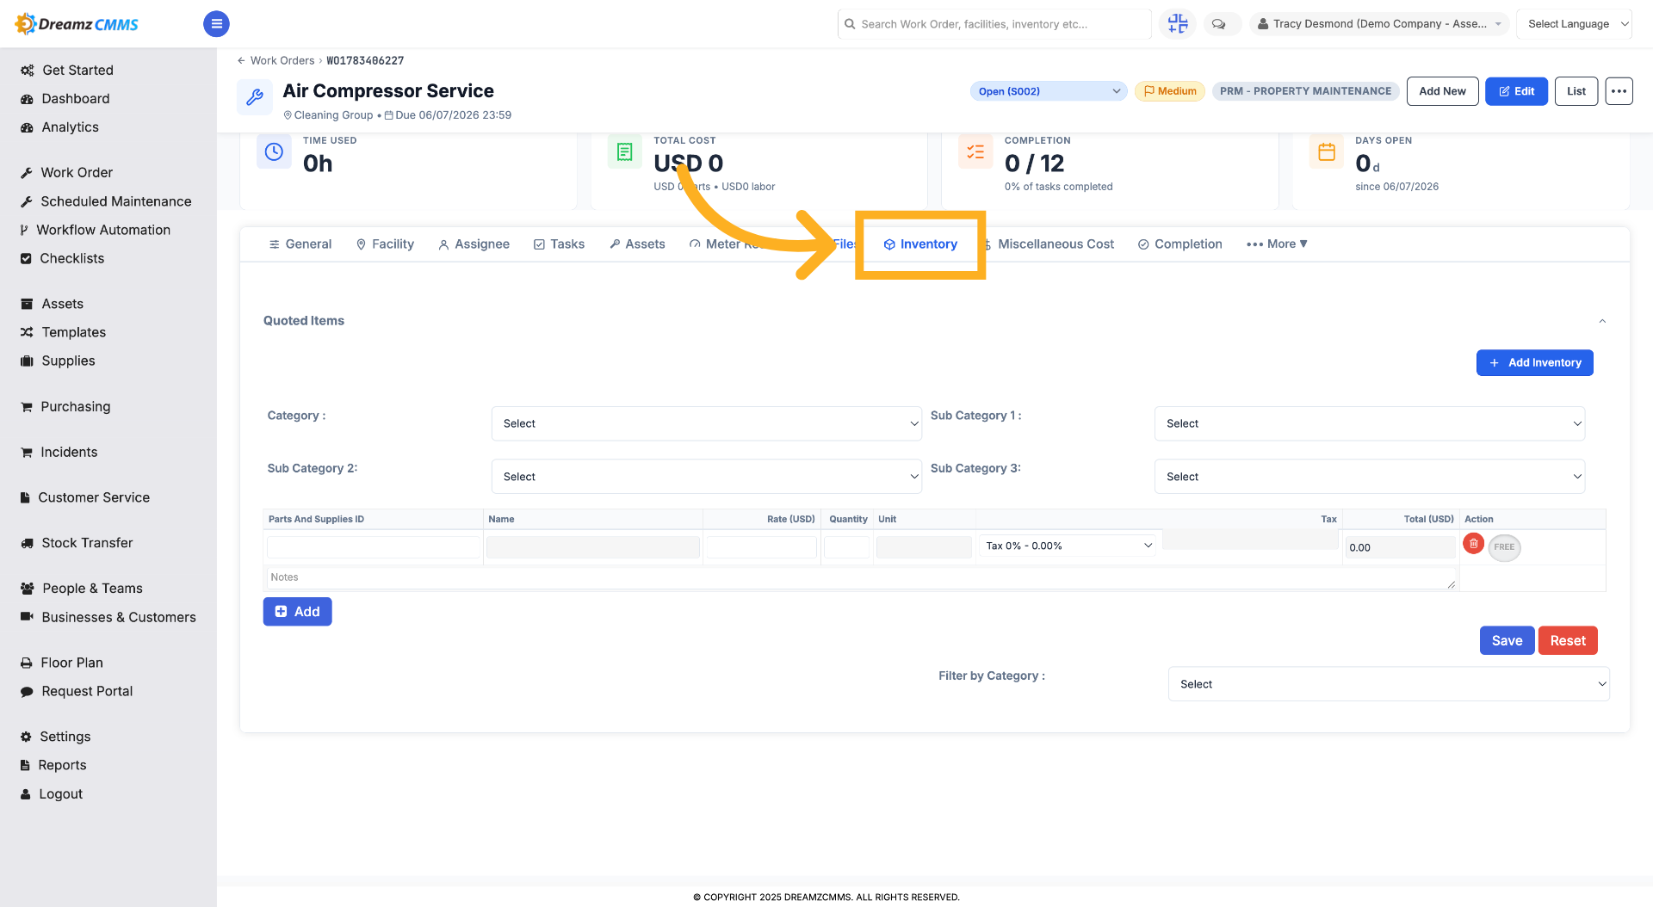Click the blue hamburger menu icon
1653x907 pixels.
click(x=216, y=24)
